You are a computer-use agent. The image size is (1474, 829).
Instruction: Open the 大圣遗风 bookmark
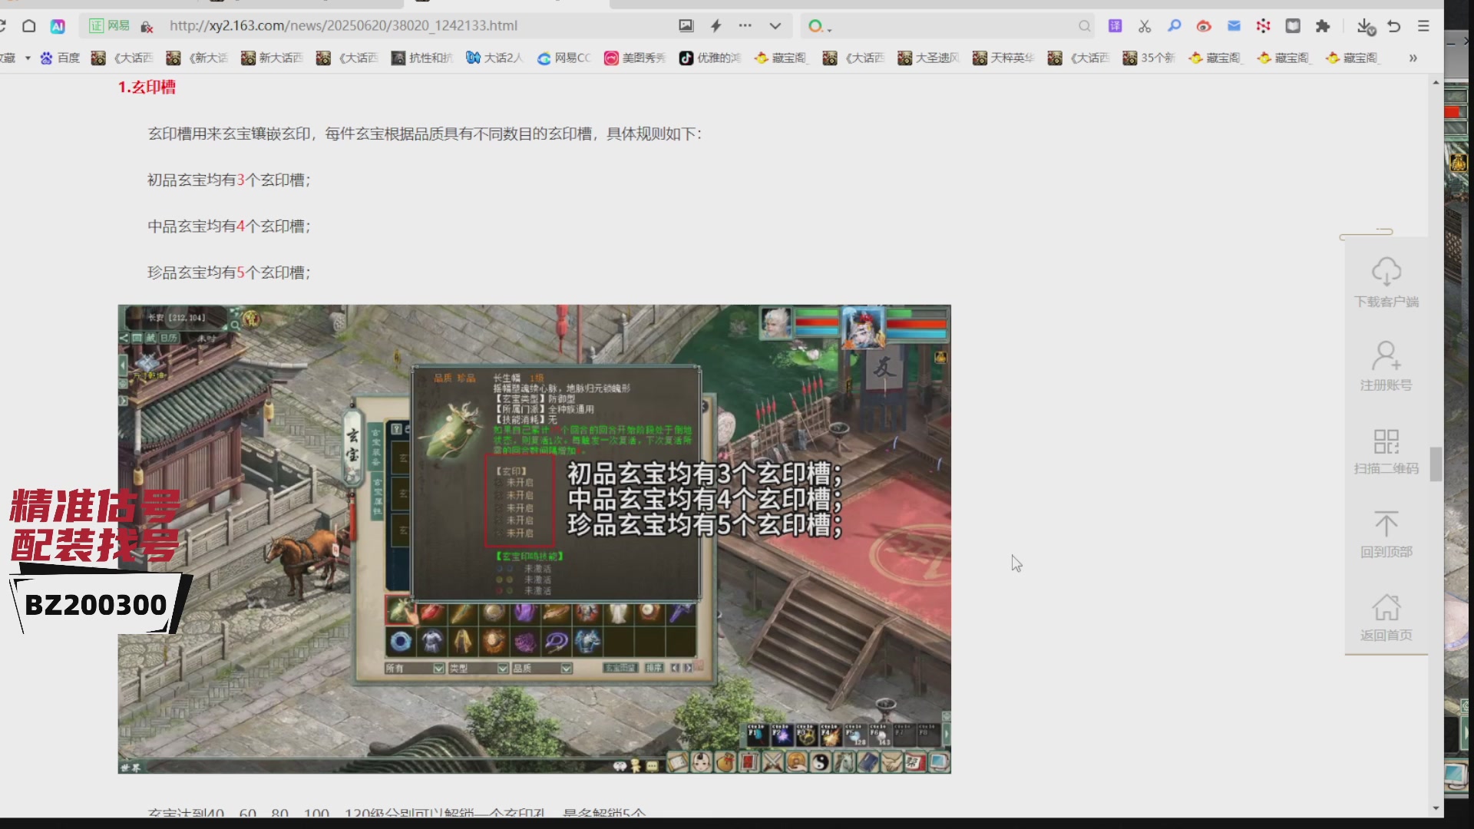[x=929, y=58]
